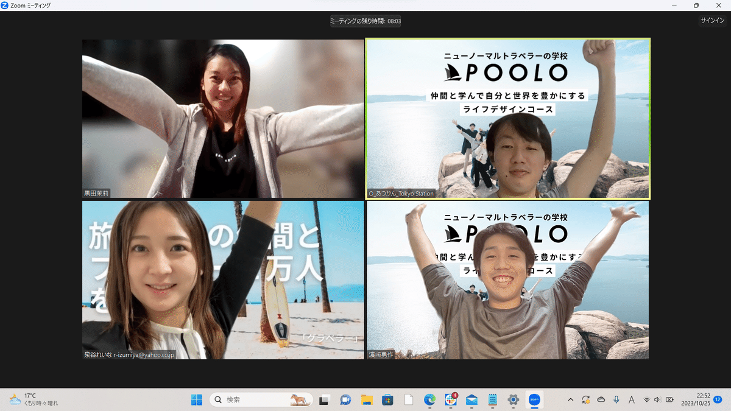Open the Microsoft Store icon

coord(387,400)
